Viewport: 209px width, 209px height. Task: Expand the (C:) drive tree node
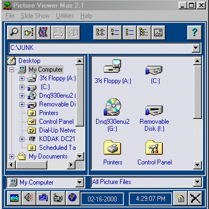click(22, 87)
